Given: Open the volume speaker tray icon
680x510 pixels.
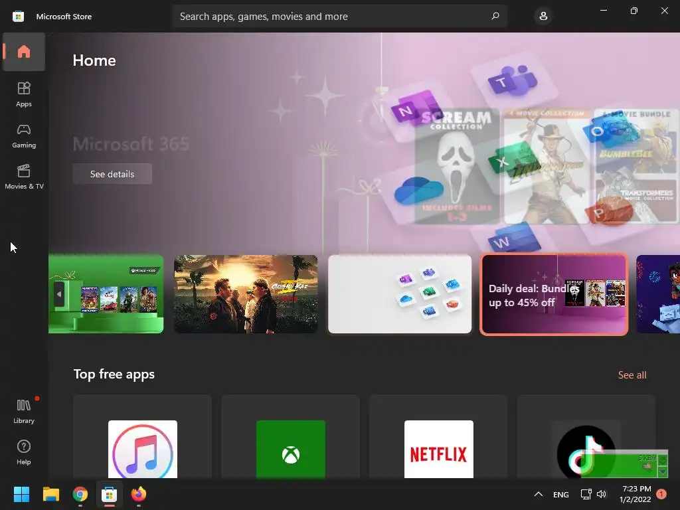Looking at the screenshot, I should click(602, 494).
